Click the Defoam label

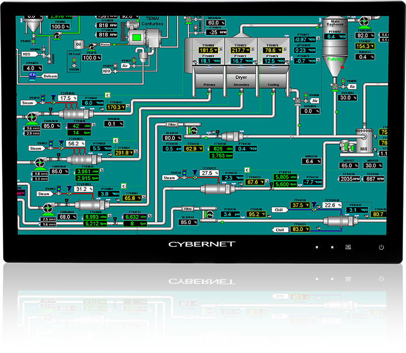tap(50, 76)
